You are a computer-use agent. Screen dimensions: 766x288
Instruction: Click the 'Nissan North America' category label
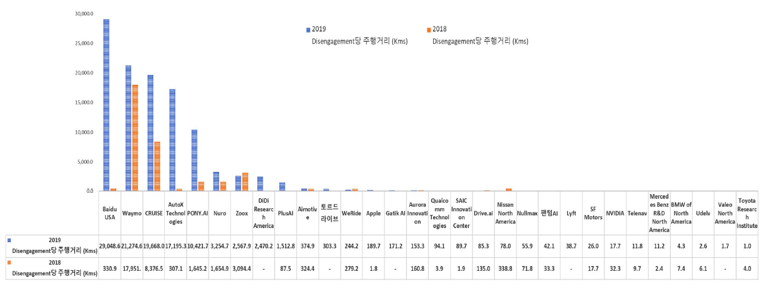coord(504,213)
